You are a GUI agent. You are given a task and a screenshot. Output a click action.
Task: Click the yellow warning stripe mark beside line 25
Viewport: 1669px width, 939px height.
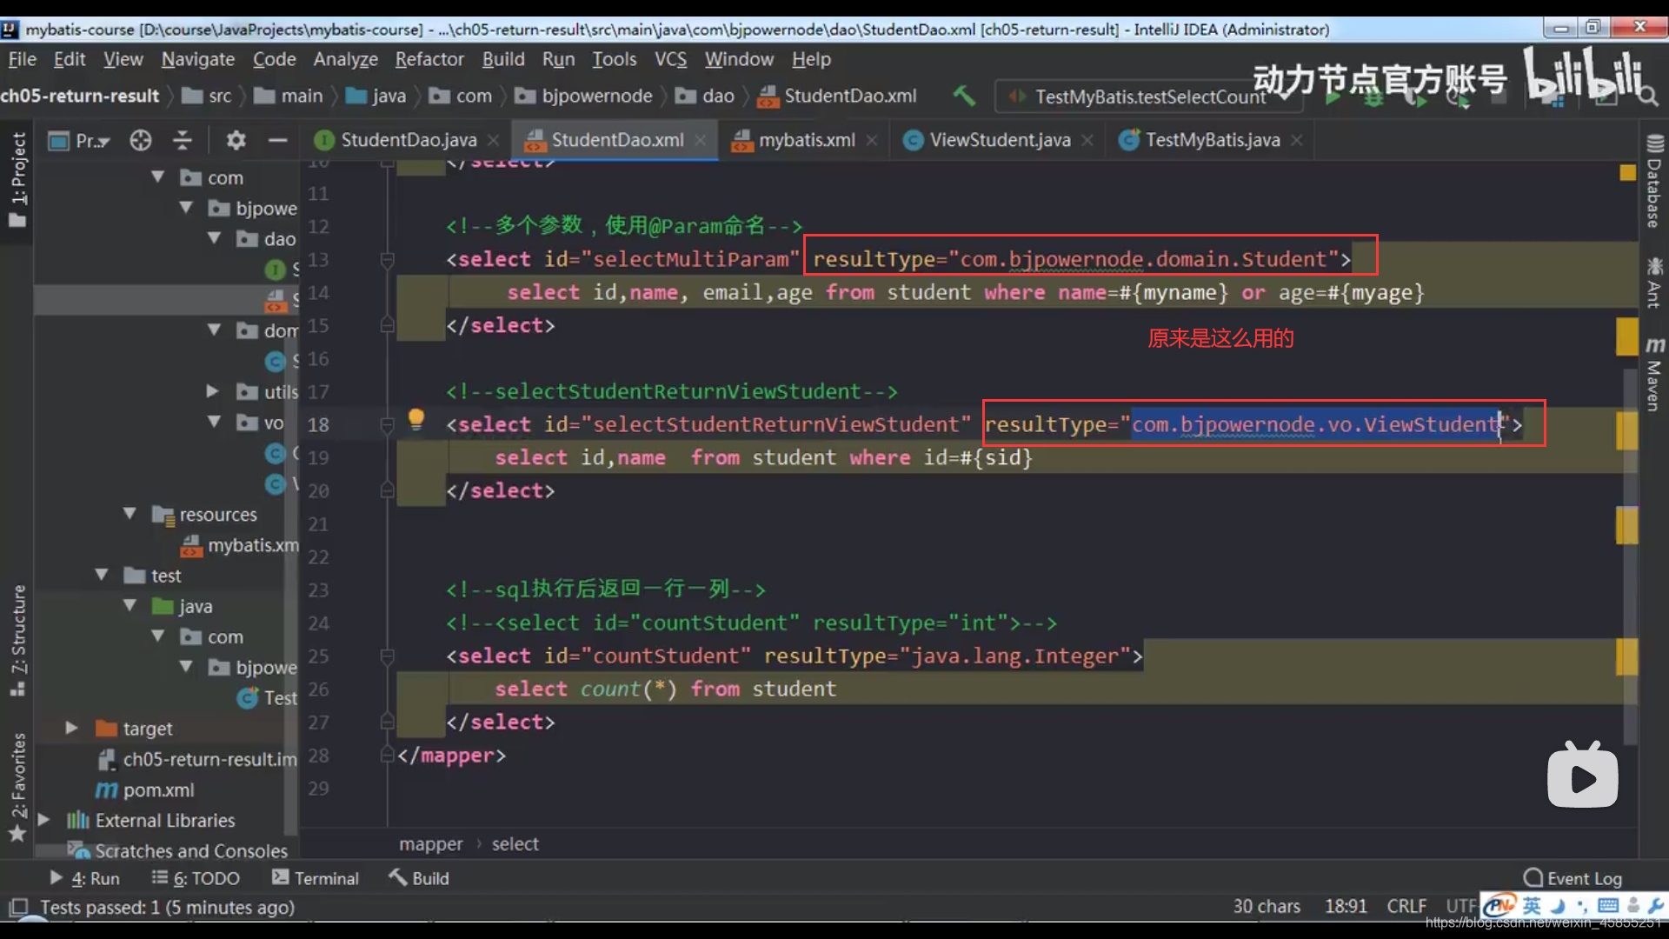click(1626, 656)
